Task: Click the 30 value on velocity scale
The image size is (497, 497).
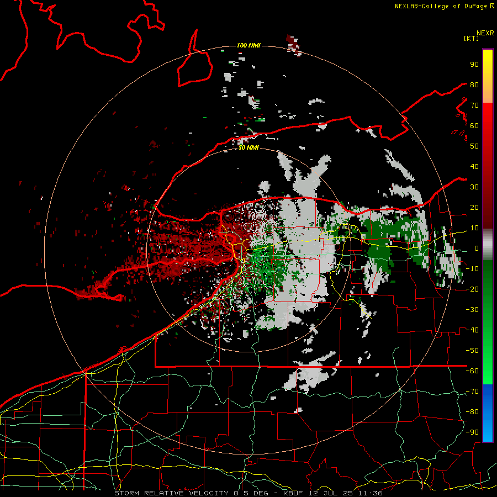Action: (474, 187)
